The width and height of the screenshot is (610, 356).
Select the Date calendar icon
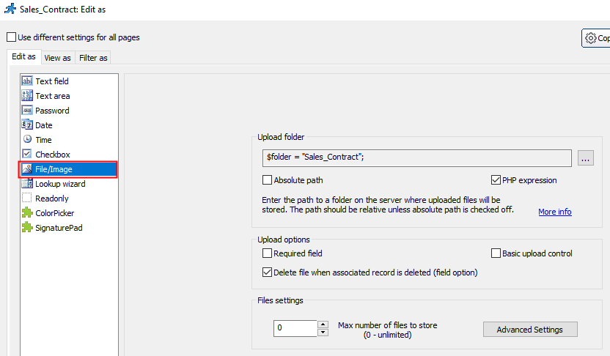tap(27, 125)
